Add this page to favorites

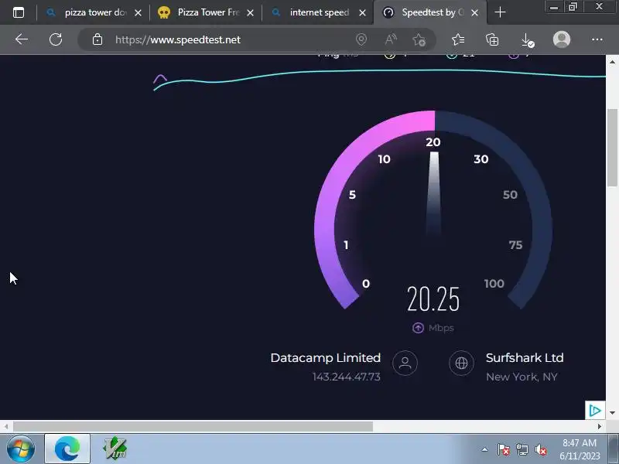pyautogui.click(x=419, y=39)
